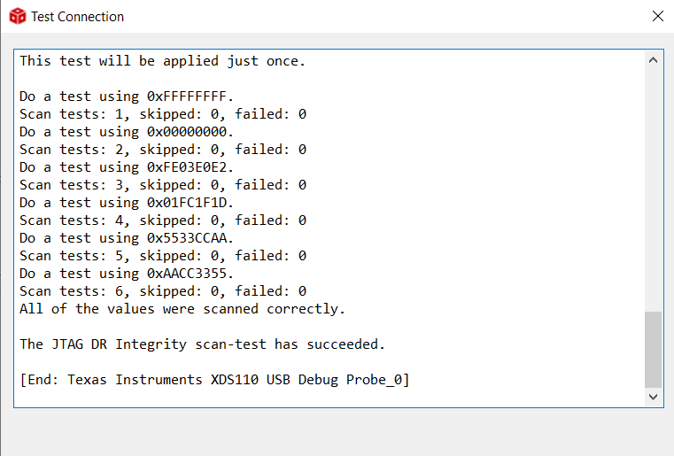Image resolution: width=674 pixels, height=456 pixels.
Task: Click the Test Connection app icon in title bar
Action: (18, 17)
